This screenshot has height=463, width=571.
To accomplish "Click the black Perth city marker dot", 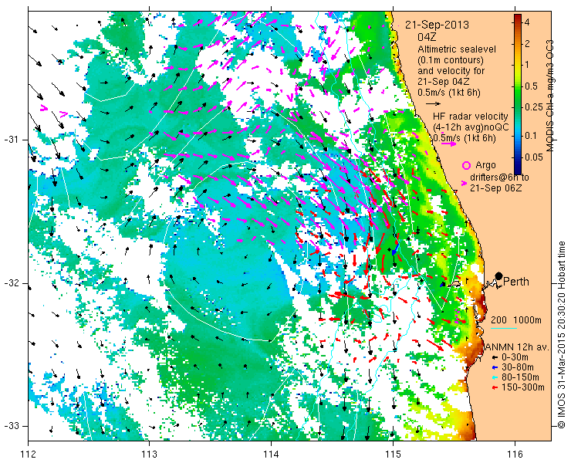I will pyautogui.click(x=499, y=276).
